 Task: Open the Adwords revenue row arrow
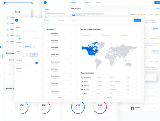pyautogui.click(x=137, y=85)
